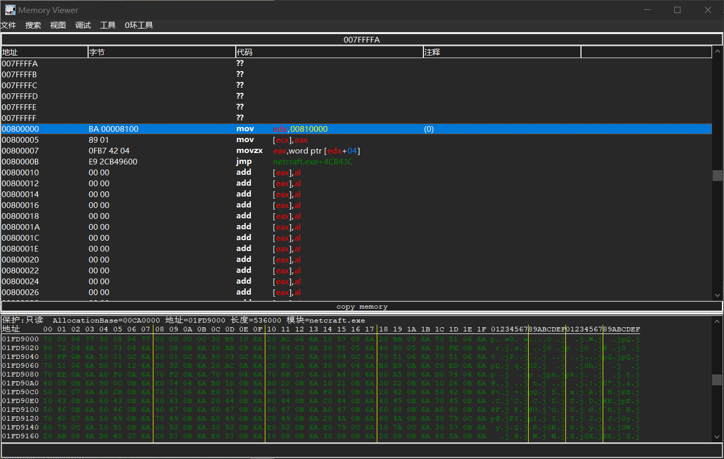Click the 007FFFFA address bar
This screenshot has height=459, width=724.
coord(361,40)
